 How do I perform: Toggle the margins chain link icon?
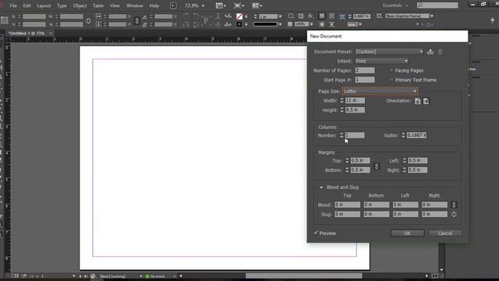pyautogui.click(x=377, y=166)
